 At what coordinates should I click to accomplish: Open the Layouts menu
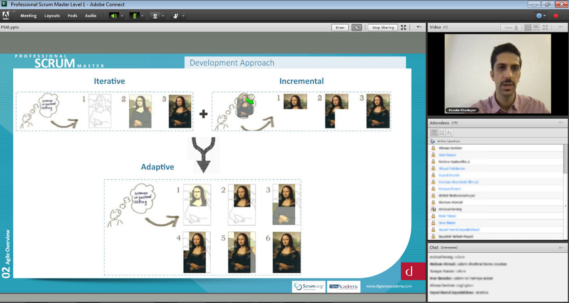(52, 16)
